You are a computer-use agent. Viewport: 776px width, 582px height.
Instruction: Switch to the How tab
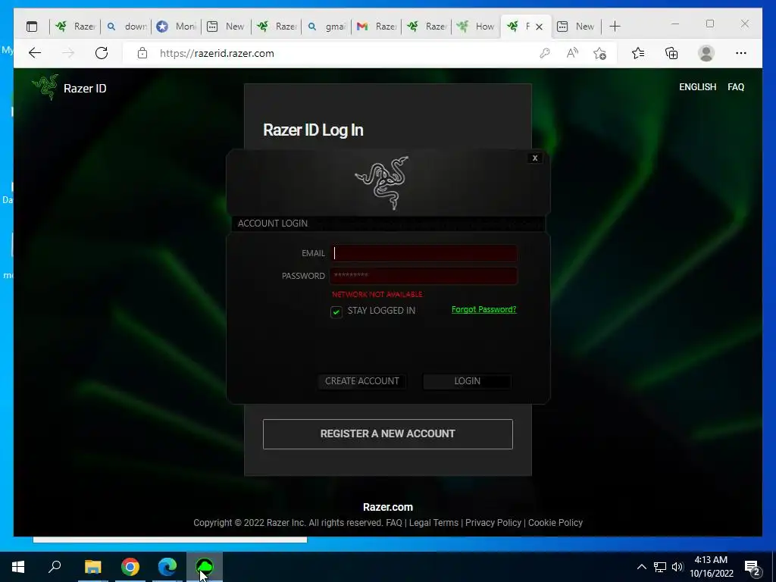476,27
